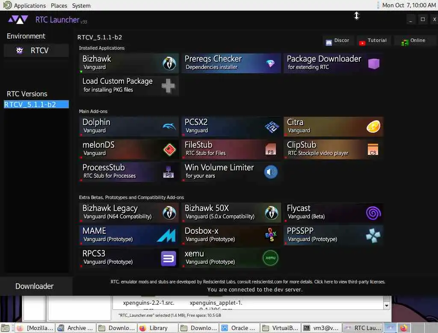Click the Package Downloader purple cube icon

coord(373,63)
